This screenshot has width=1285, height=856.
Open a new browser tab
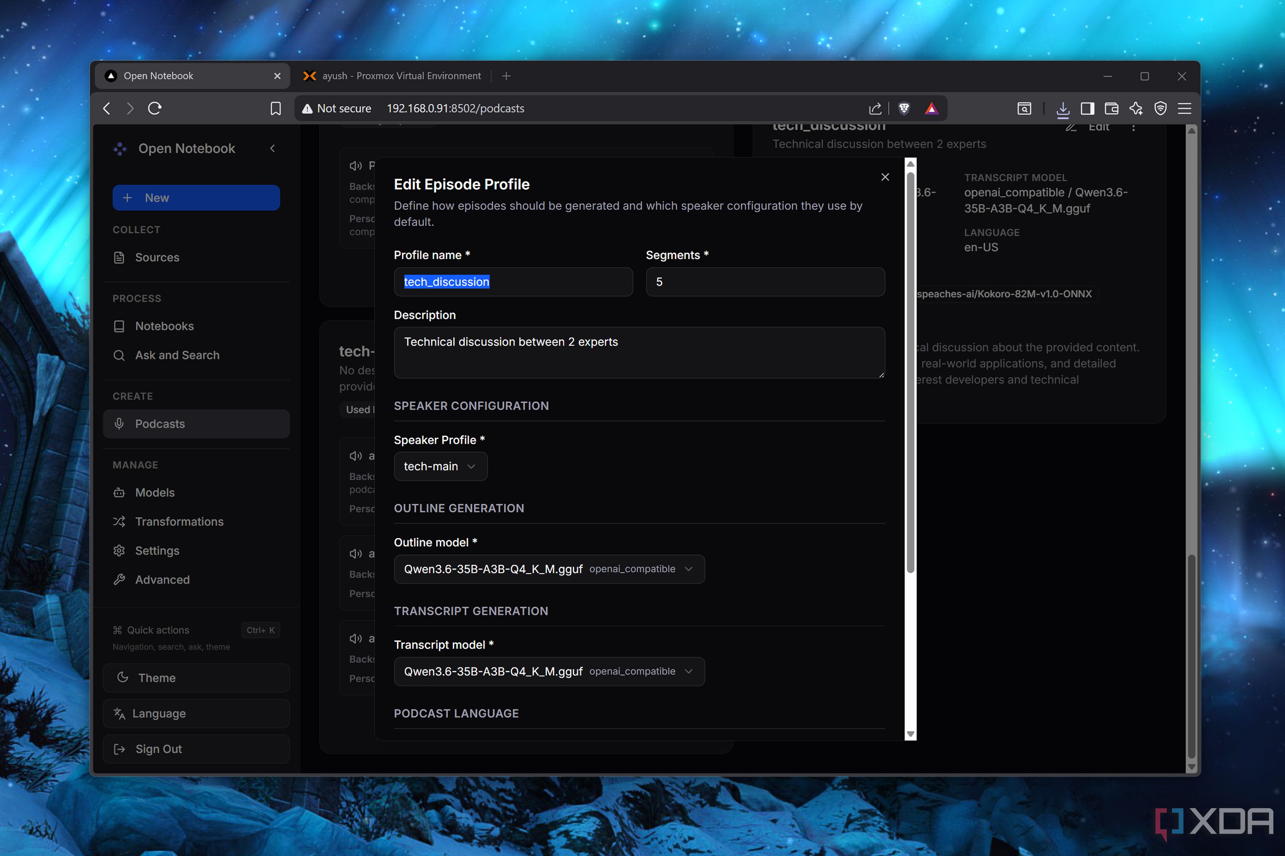tap(506, 76)
